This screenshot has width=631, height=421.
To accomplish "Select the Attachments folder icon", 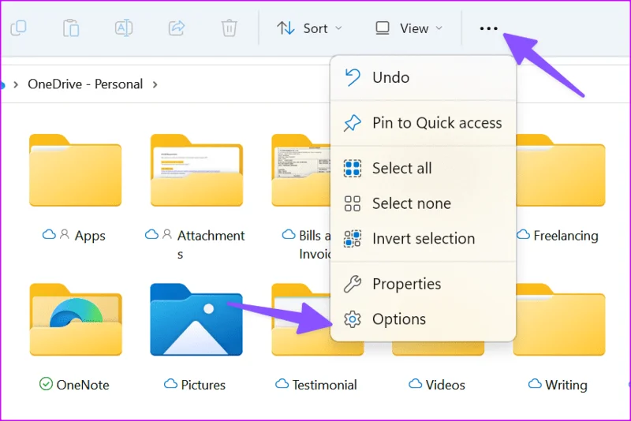I will 196,170.
